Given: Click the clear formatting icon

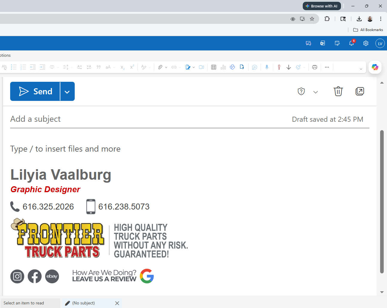Looking at the screenshot, I should click(4, 67).
